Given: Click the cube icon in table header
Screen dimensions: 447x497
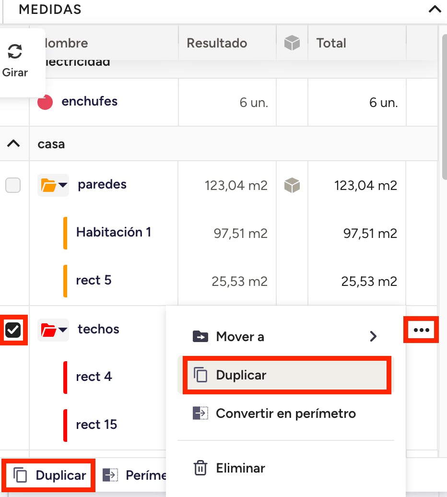Looking at the screenshot, I should pos(292,43).
